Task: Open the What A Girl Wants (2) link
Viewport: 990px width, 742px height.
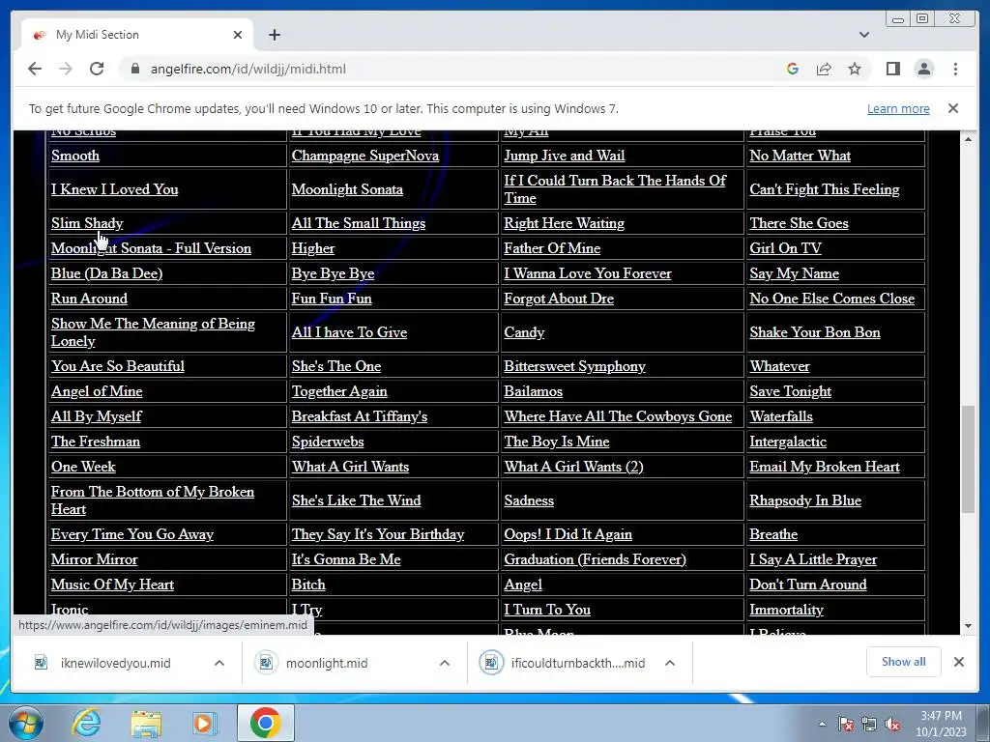Action: 573,467
